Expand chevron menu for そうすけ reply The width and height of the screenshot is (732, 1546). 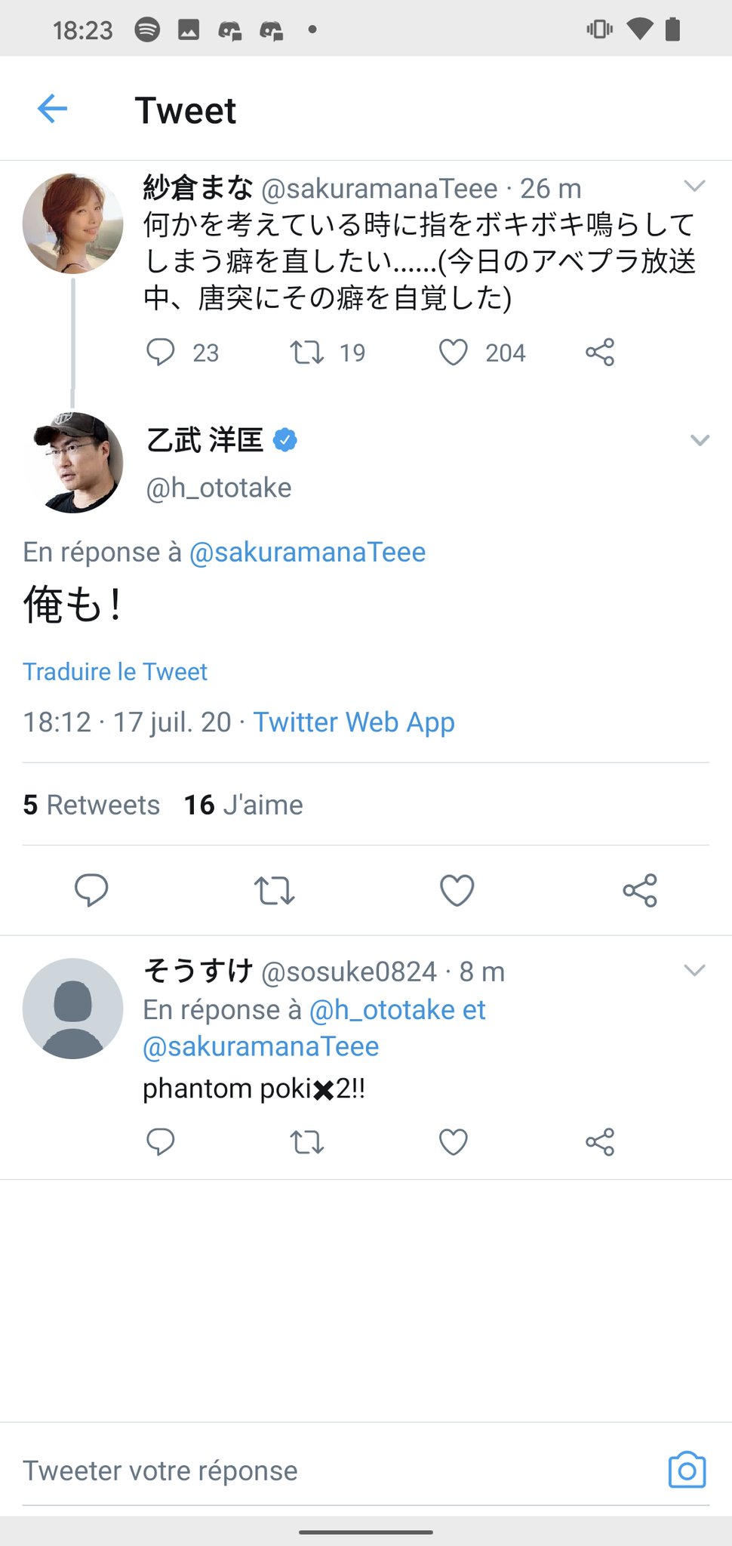click(694, 971)
